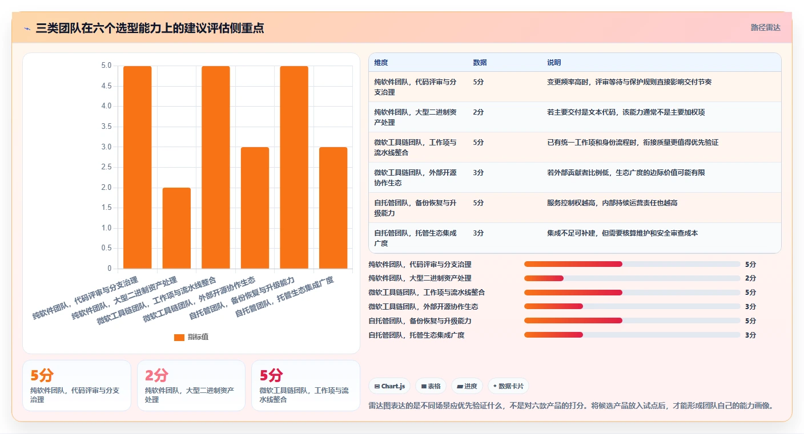Click the bar for 微软工具链团队，工作项与流水线整合
The width and height of the screenshot is (804, 434).
click(x=216, y=167)
